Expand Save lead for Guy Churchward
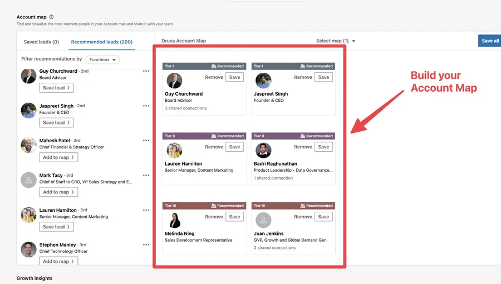 [57, 88]
